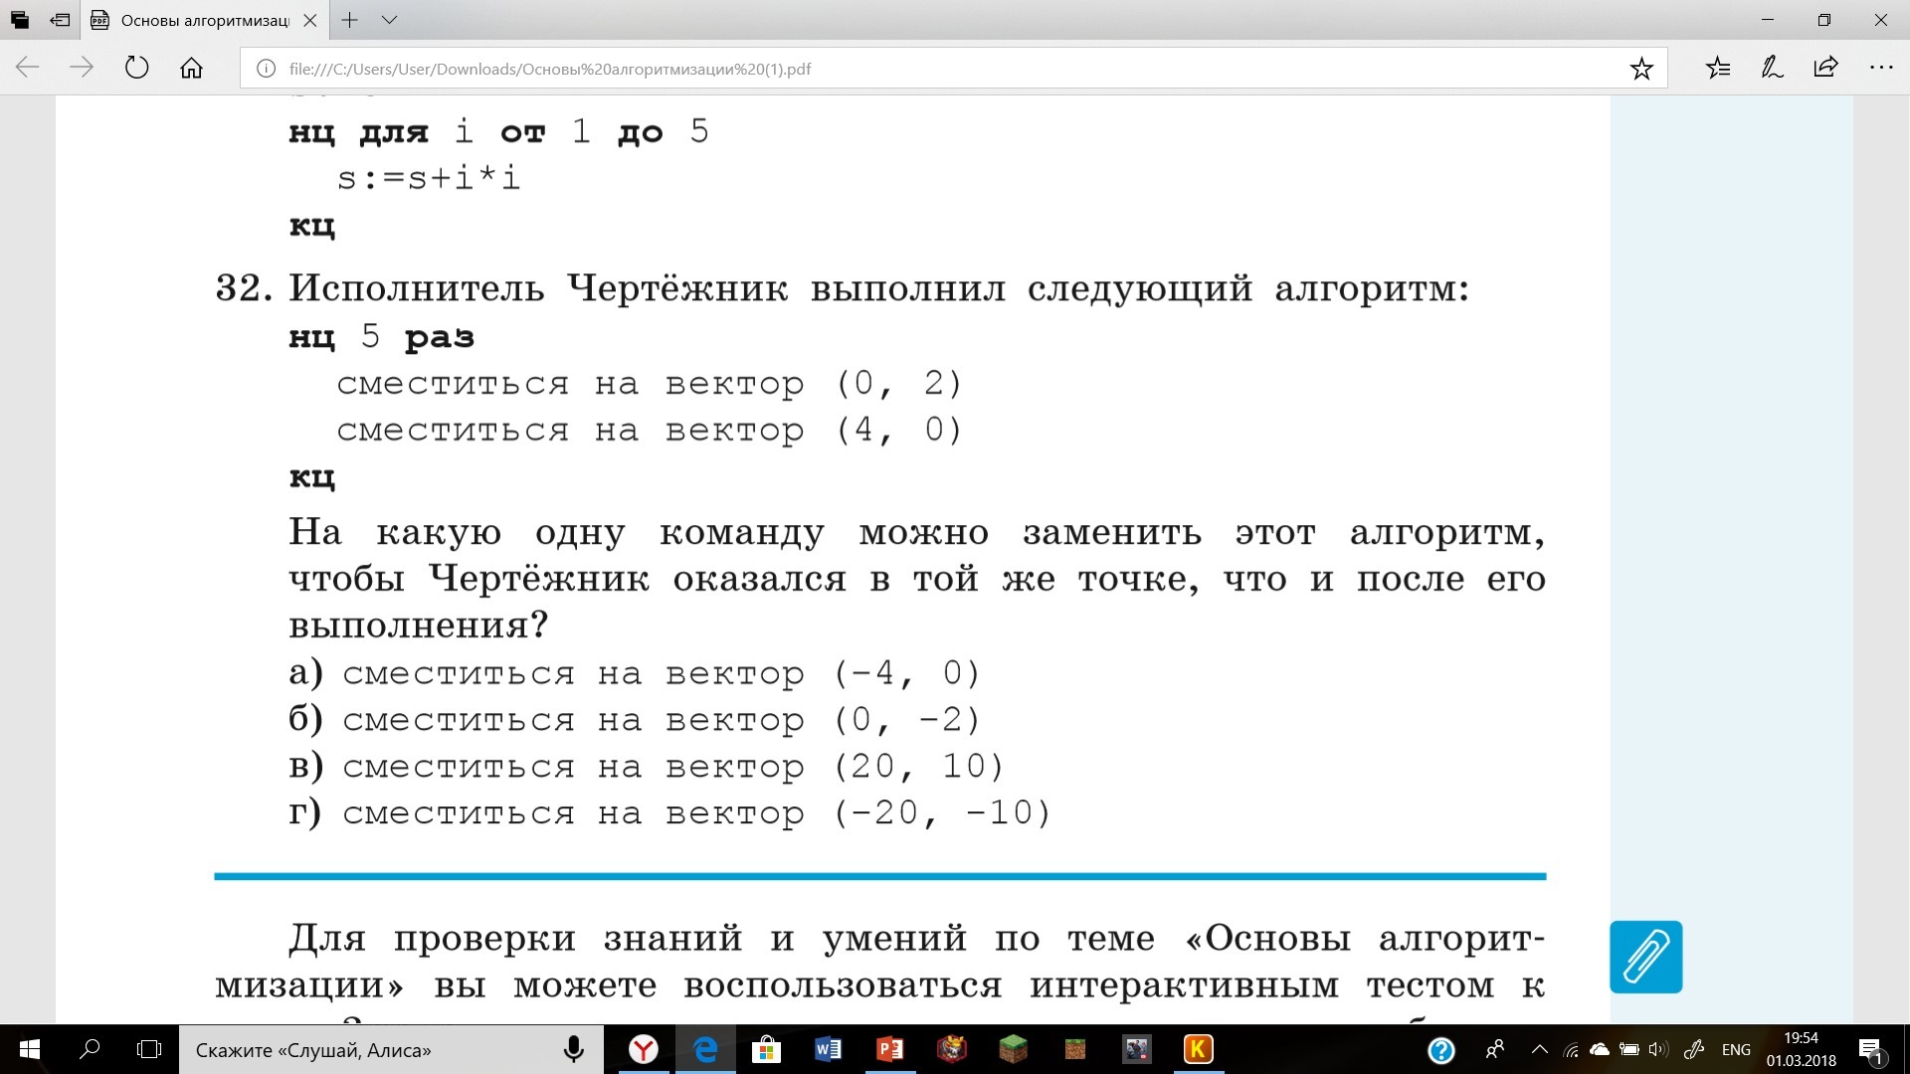
Task: Click the Share page icon
Action: pos(1825,69)
